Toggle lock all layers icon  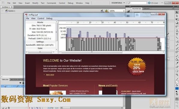[23, 83]
